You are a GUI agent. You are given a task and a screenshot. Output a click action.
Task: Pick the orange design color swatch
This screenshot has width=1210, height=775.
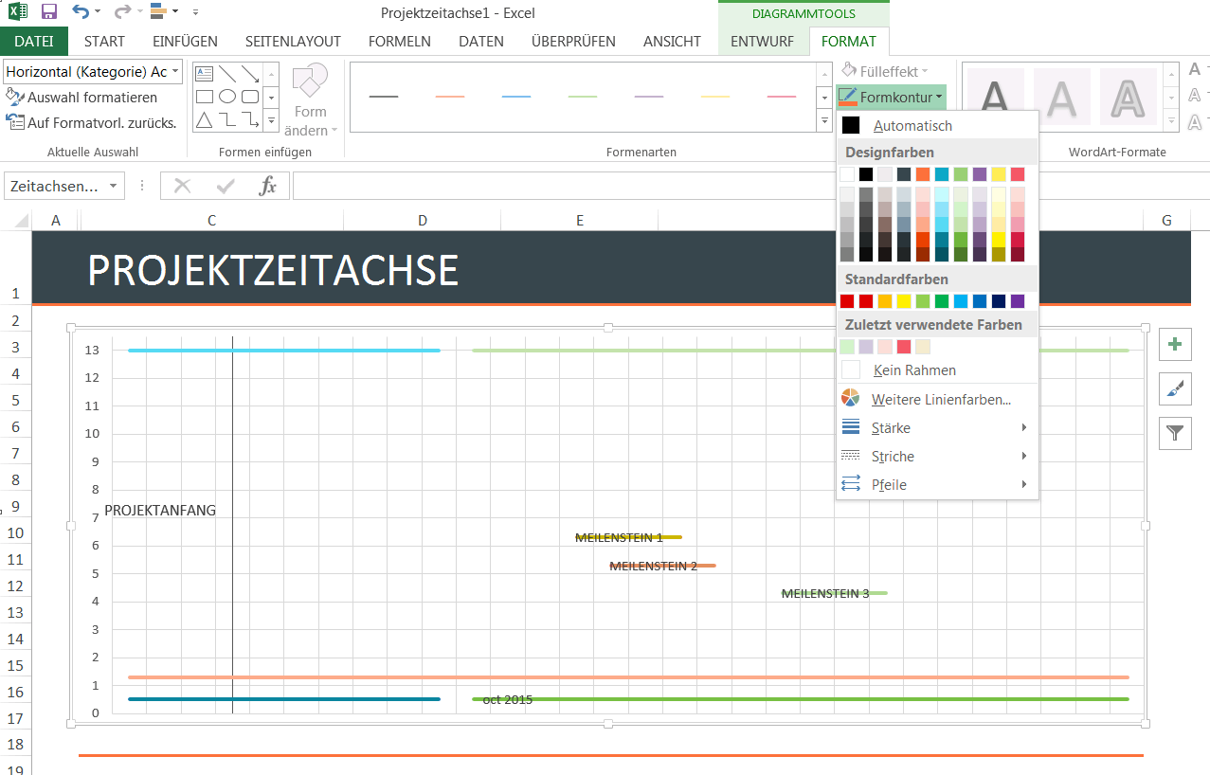pos(923,174)
